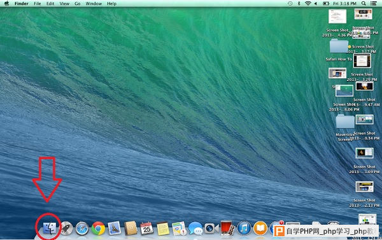Launch iTunes music note icon
The height and width of the screenshot is (240, 382).
point(244,229)
